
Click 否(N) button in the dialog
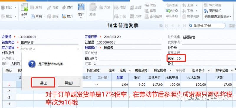69,83
